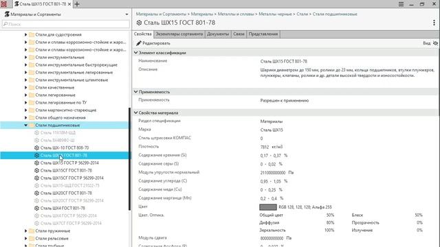The width and height of the screenshot is (440, 247).
Task: Click the tree panel vertical scrollbar
Action: [130, 158]
